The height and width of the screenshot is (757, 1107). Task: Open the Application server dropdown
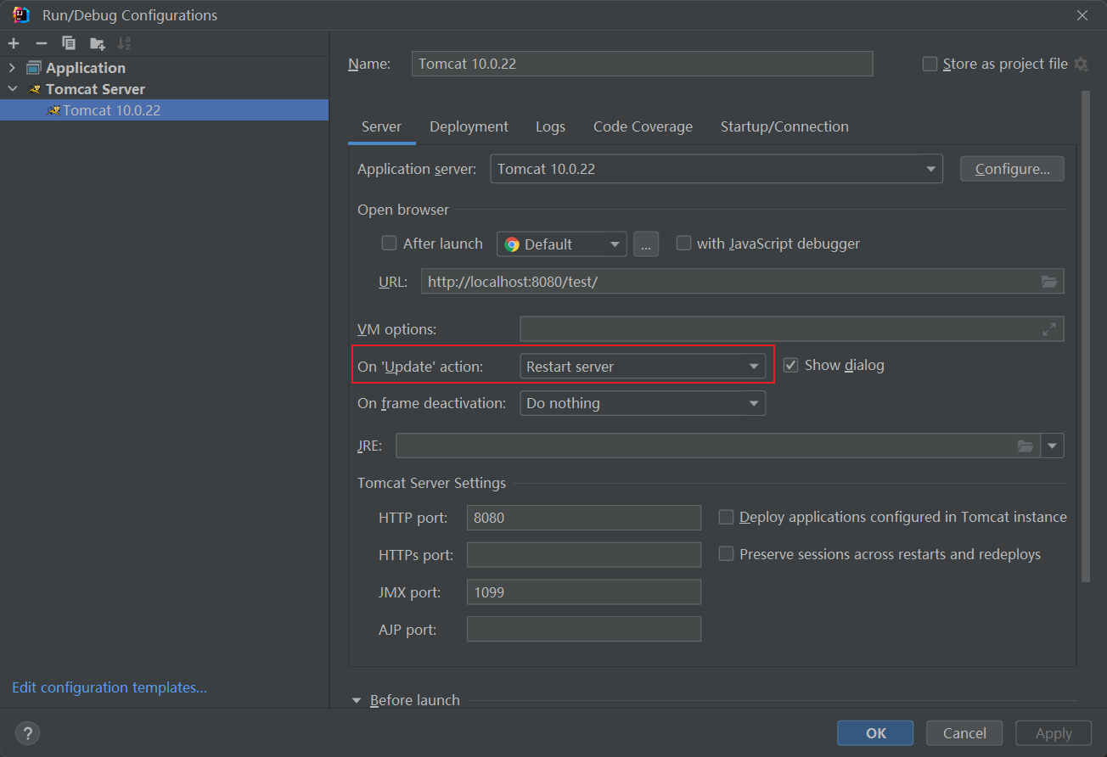point(716,169)
